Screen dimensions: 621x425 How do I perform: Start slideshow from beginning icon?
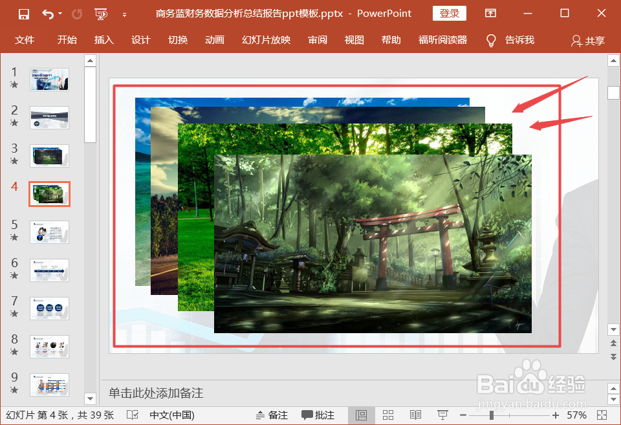tap(101, 14)
